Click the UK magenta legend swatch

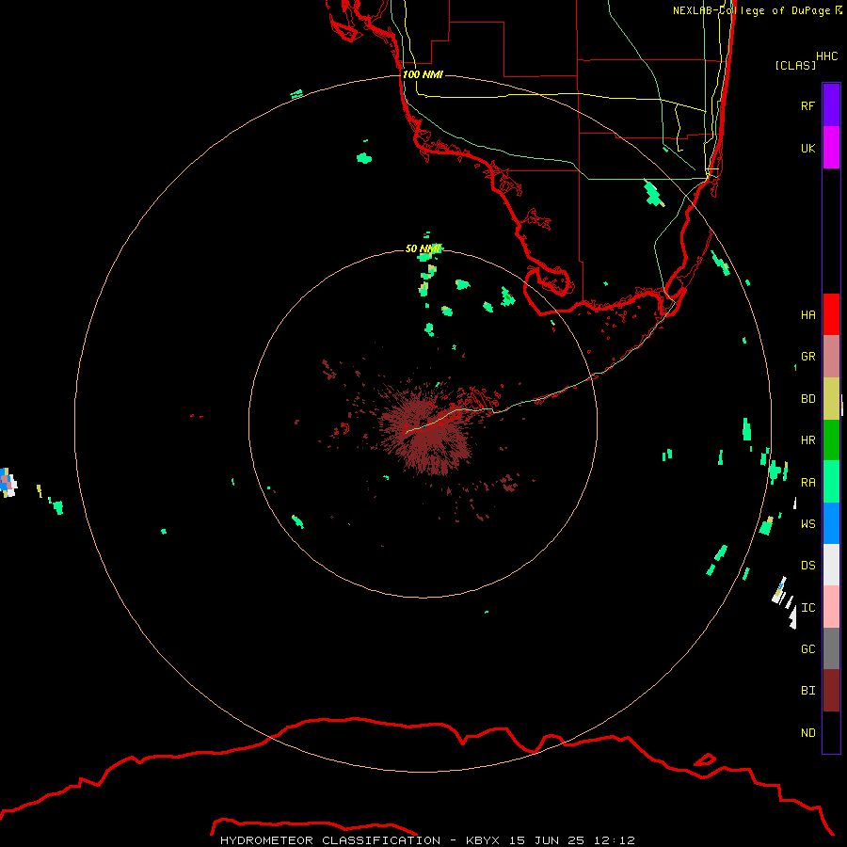point(831,148)
